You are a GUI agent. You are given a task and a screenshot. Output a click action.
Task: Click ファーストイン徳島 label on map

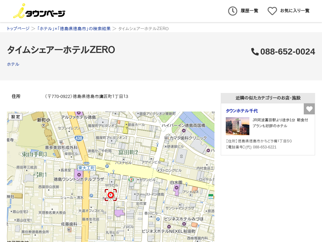[150, 194]
